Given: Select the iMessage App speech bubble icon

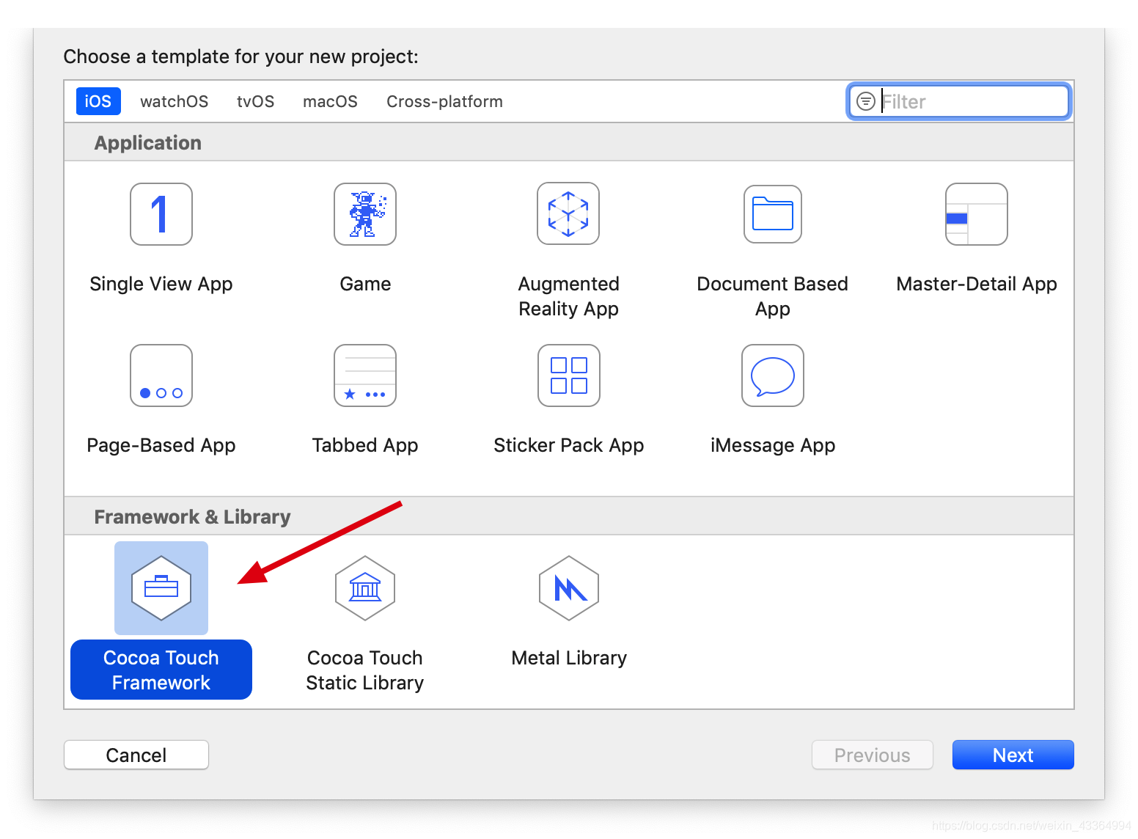Looking at the screenshot, I should (773, 375).
